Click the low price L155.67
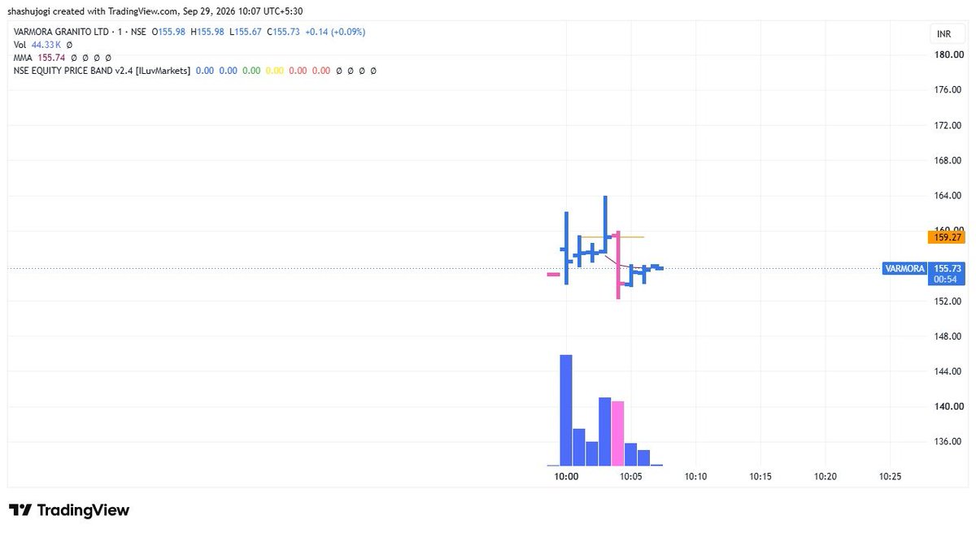 (x=246, y=32)
